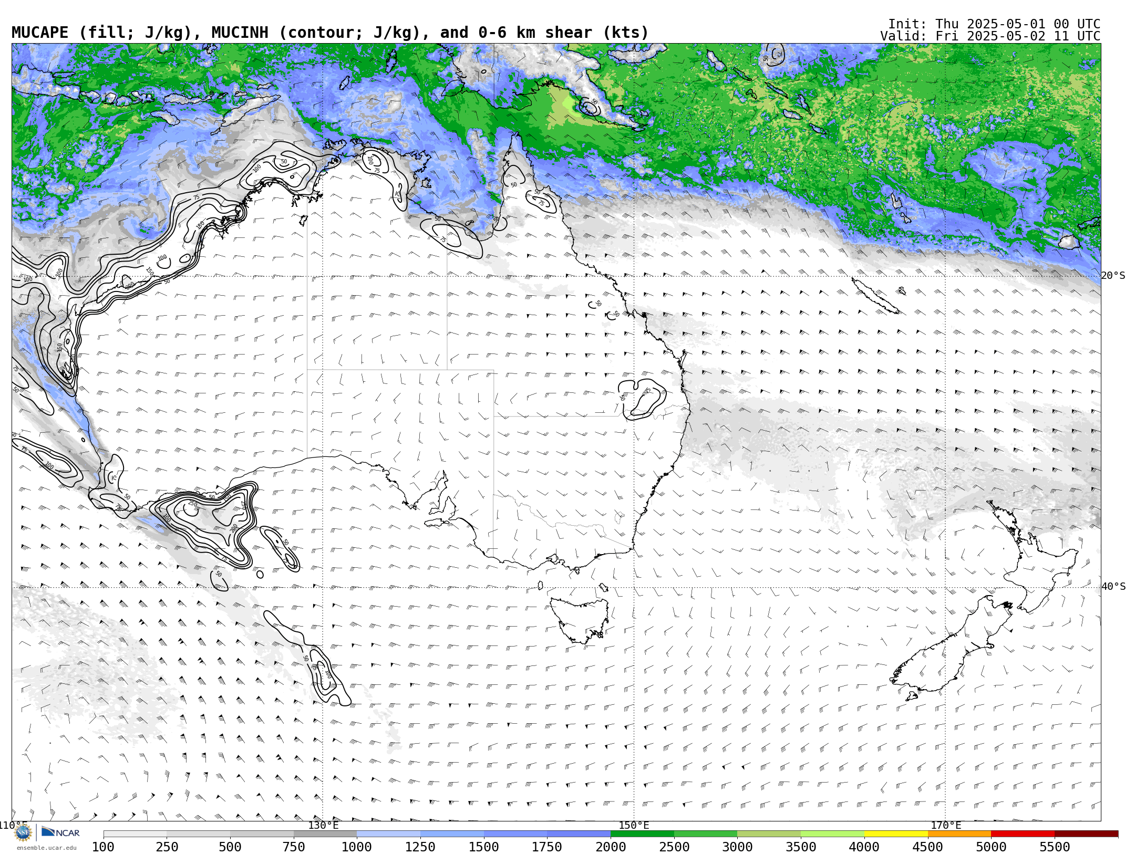Click the Valid: Fri 2025-05-02 11 UTC text
The width and height of the screenshot is (1135, 854).
(x=990, y=36)
